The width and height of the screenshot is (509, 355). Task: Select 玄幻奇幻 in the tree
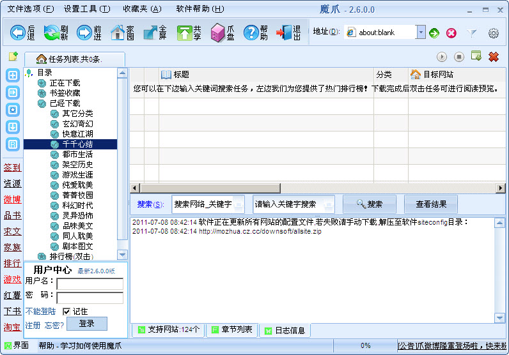tap(77, 124)
